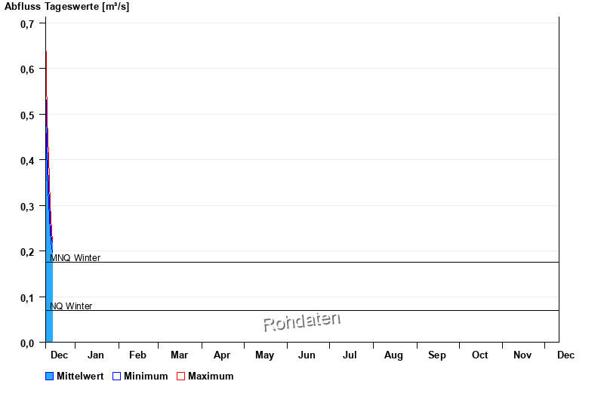Click the Rohdaten watermark text
Image resolution: width=604 pixels, height=415 pixels.
pyautogui.click(x=302, y=322)
